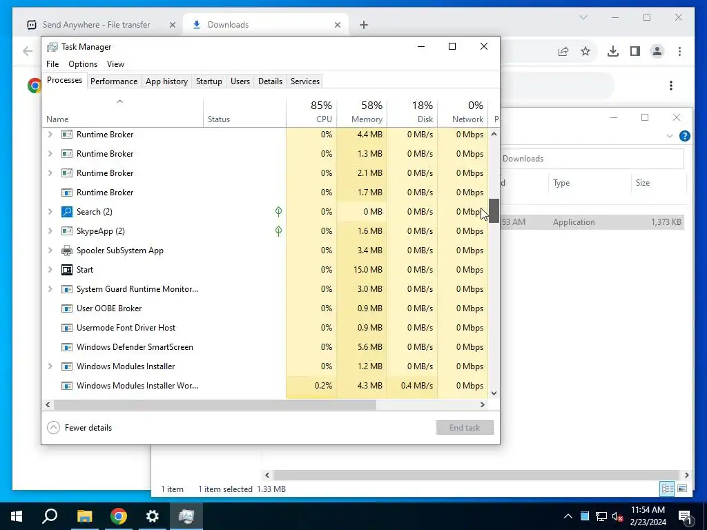707x530 pixels.
Task: Open the Downloads page three-dot menu
Action: 671,85
